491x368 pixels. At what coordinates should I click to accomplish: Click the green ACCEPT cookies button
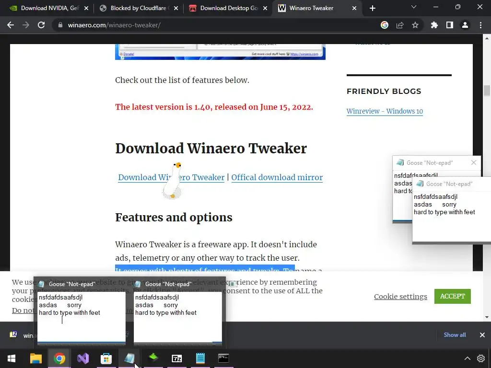coord(453,296)
